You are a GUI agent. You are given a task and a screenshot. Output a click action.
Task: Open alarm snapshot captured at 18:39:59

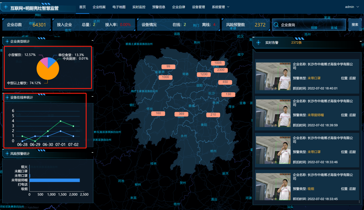point(273,113)
